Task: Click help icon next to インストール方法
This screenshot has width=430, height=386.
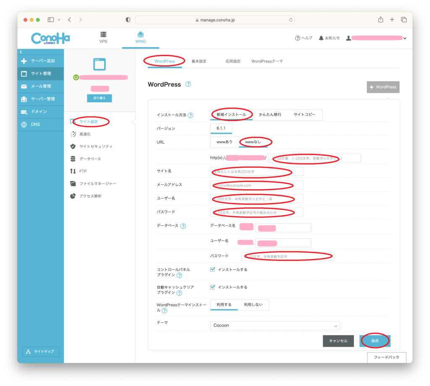Action: click(x=190, y=115)
